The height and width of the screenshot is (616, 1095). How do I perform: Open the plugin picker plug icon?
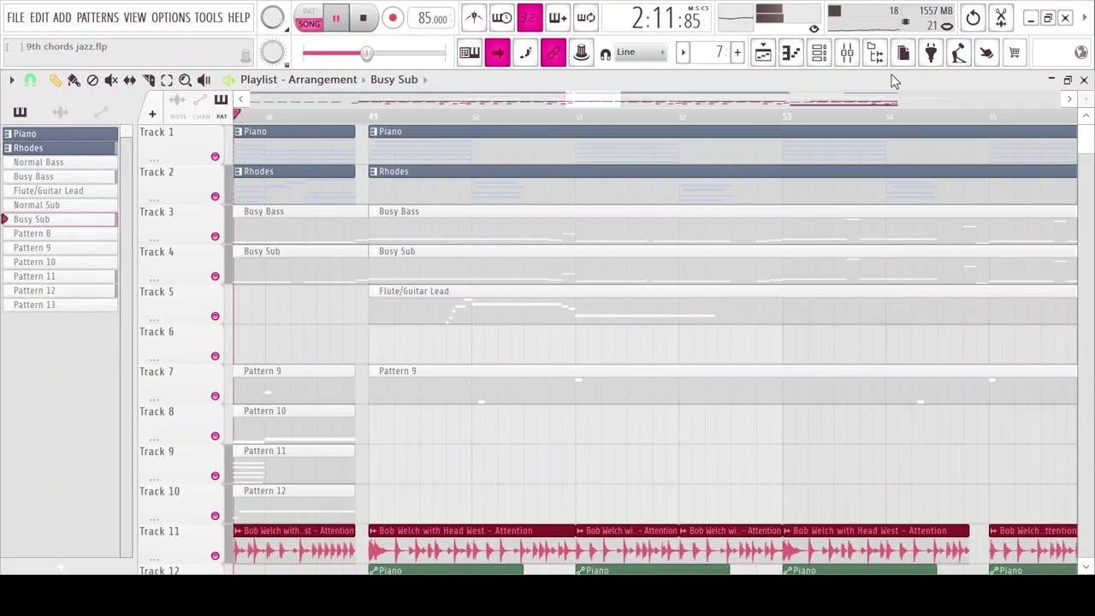click(x=931, y=53)
